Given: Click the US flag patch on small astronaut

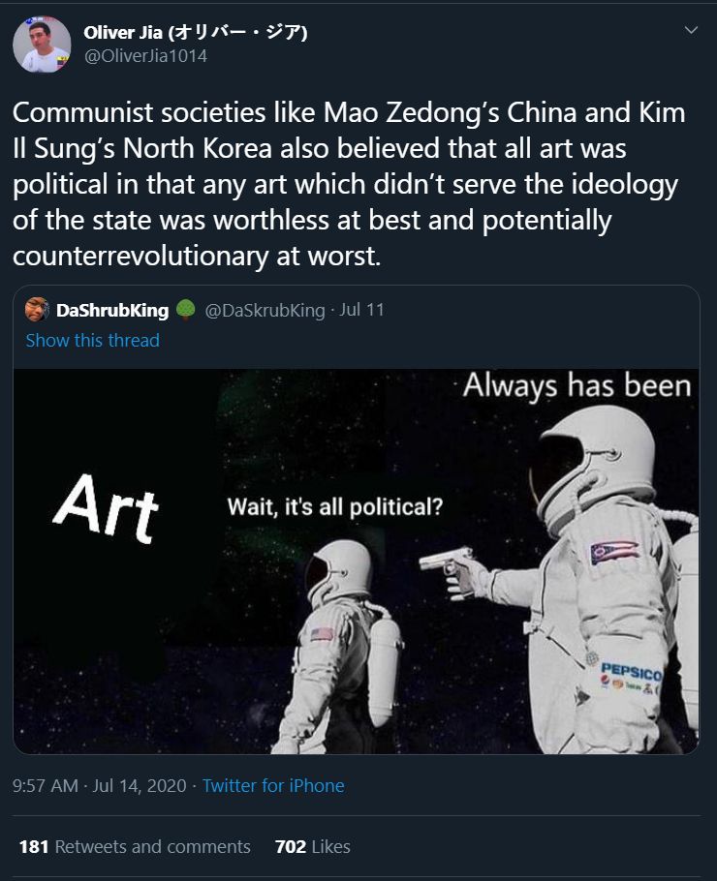Looking at the screenshot, I should coord(322,634).
